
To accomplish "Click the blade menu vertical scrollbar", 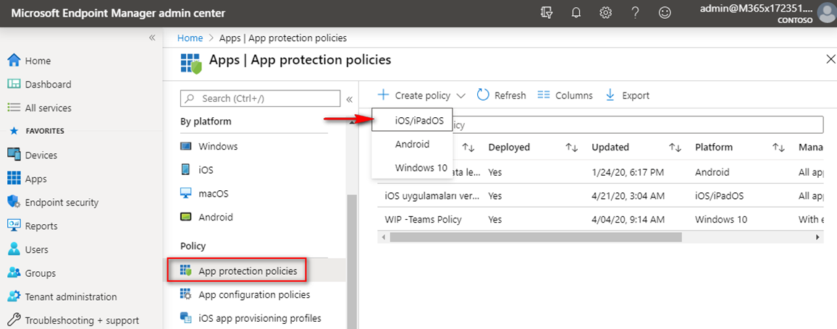I will [x=352, y=261].
